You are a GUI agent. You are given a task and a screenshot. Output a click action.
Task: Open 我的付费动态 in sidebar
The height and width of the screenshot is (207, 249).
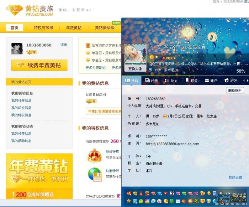(21, 134)
